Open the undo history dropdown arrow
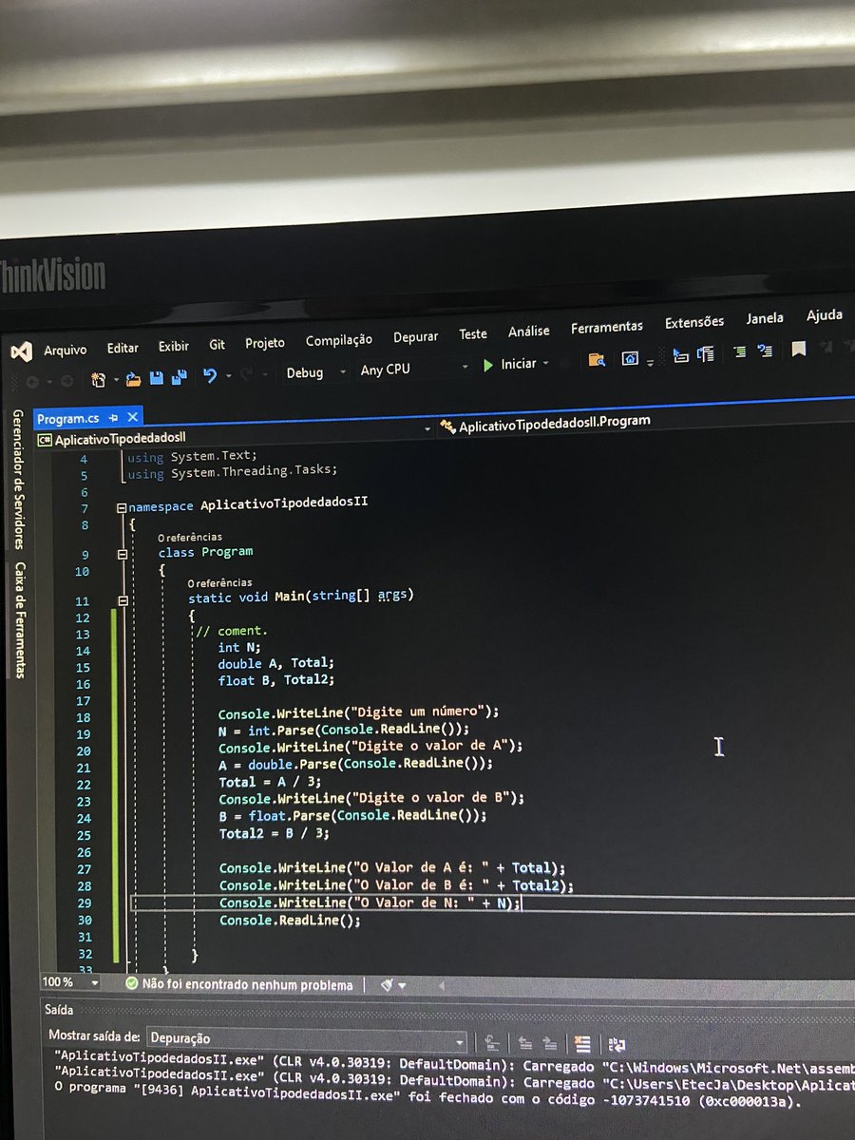Image resolution: width=855 pixels, height=1140 pixels. pyautogui.click(x=227, y=376)
